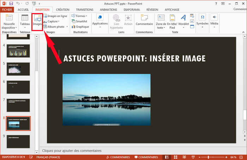Open the Album photo dropdown arrow
247x160 pixels.
[x=67, y=26]
